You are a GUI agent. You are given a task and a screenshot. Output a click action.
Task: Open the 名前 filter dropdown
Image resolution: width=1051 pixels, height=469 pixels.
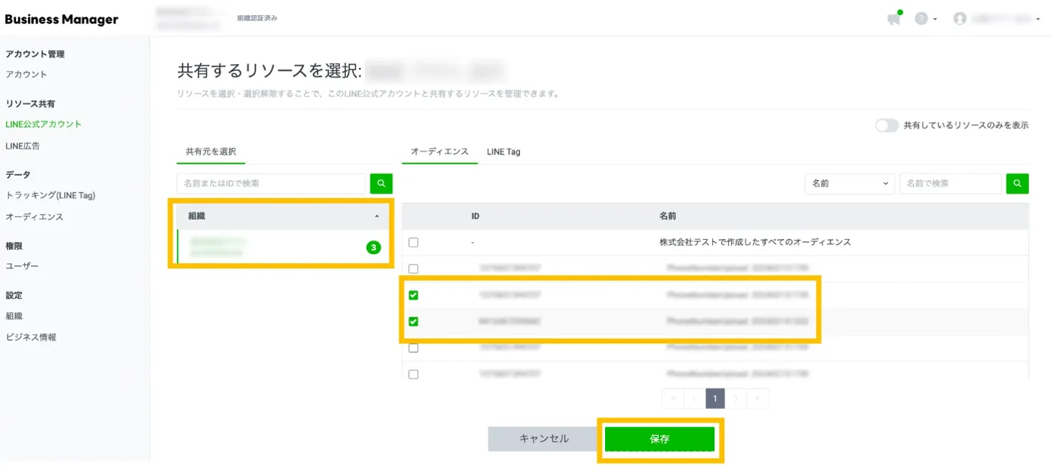pos(850,183)
